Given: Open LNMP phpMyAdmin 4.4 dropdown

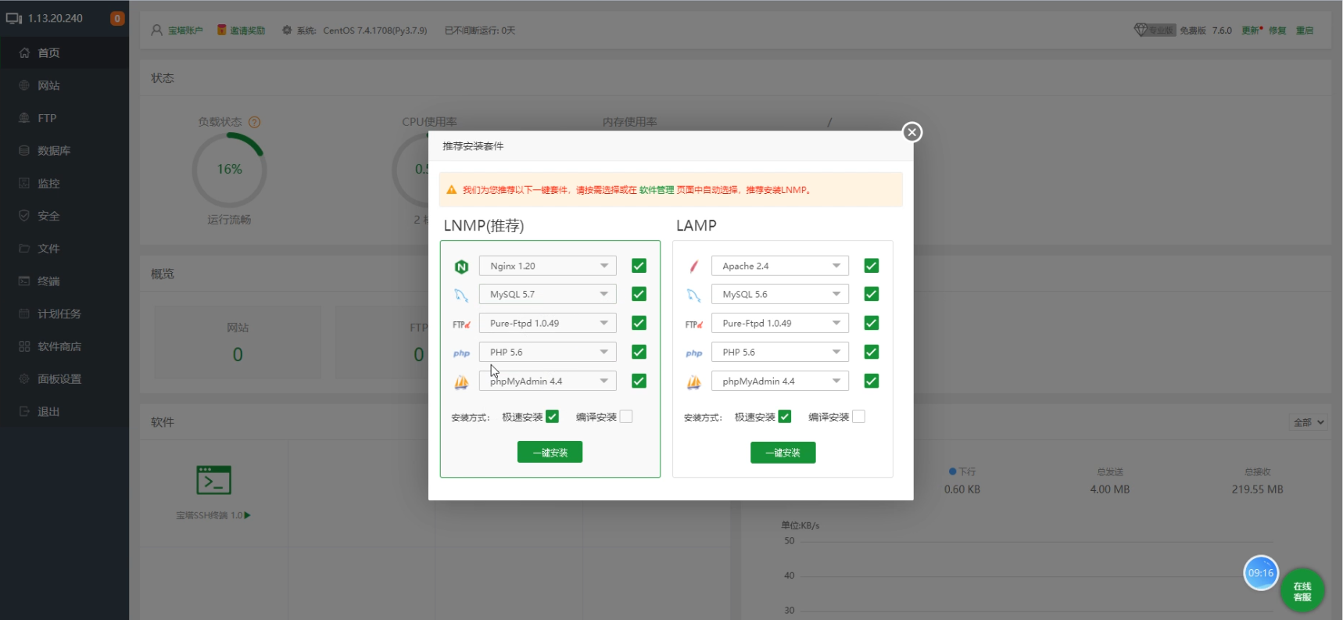Looking at the screenshot, I should (x=548, y=381).
